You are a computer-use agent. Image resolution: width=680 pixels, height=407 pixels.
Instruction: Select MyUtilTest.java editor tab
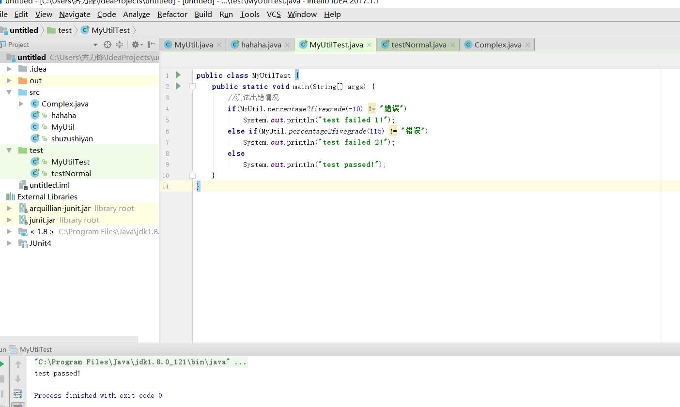click(x=336, y=45)
